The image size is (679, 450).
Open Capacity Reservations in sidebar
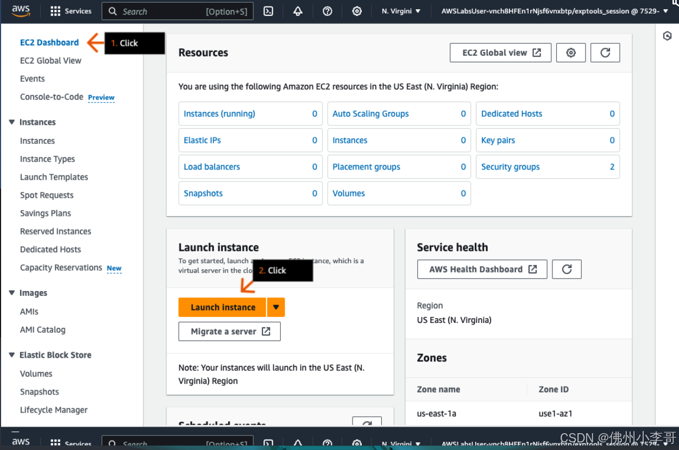(61, 268)
